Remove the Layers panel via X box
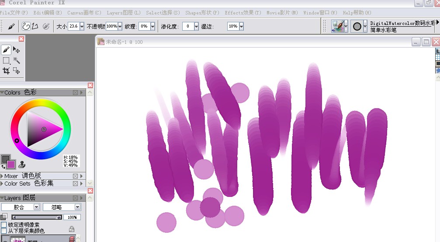The width and height of the screenshot is (440, 242). (75, 198)
